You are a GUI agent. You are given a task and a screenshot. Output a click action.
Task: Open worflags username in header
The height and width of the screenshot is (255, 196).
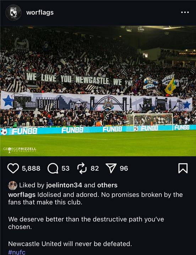click(x=40, y=12)
